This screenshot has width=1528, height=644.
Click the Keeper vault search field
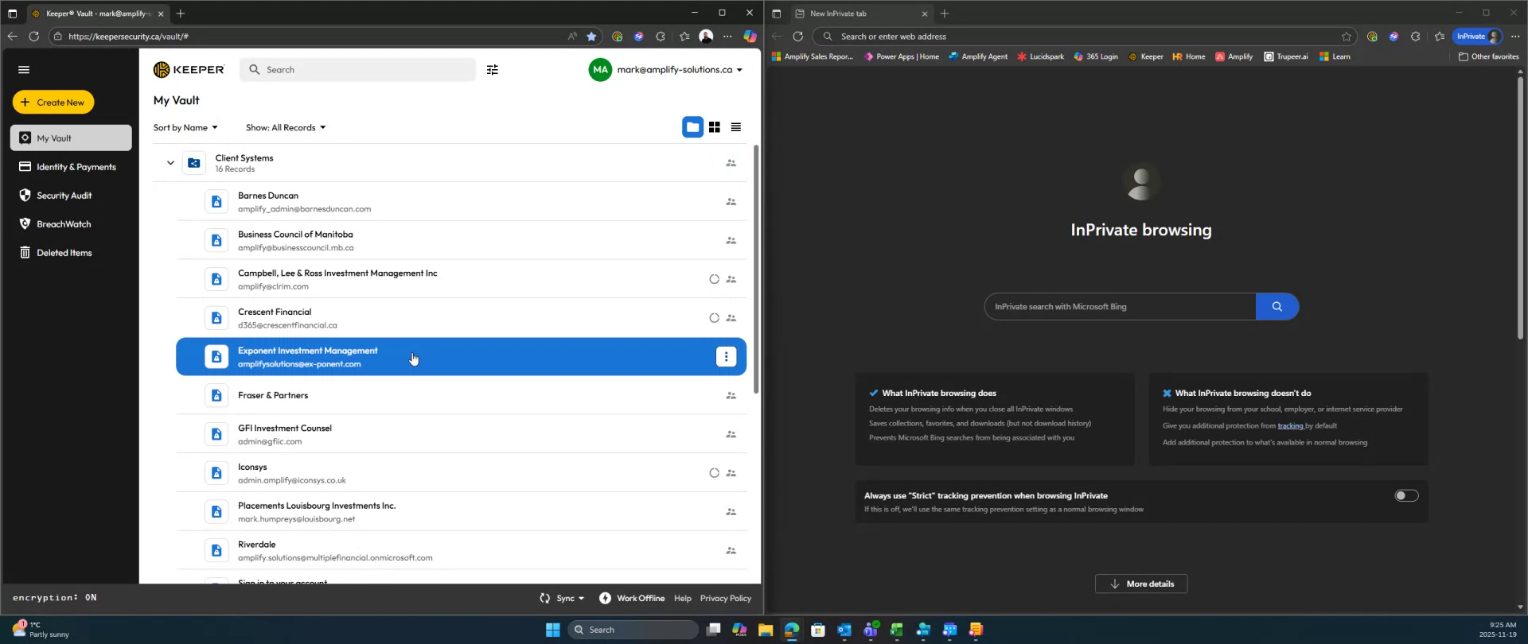357,70
